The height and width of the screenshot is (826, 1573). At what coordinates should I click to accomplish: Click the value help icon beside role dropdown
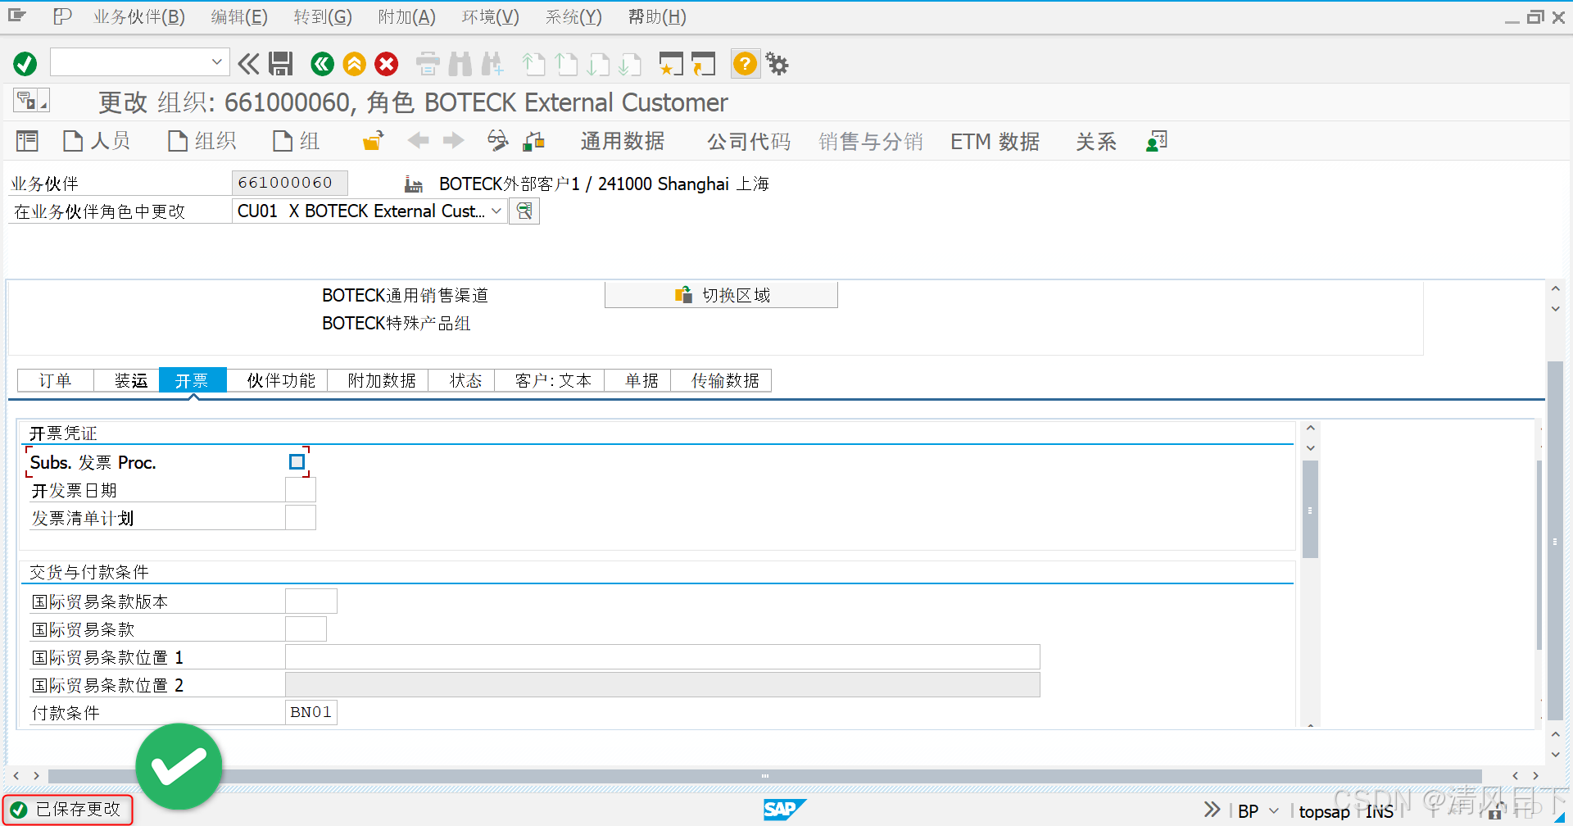click(524, 211)
